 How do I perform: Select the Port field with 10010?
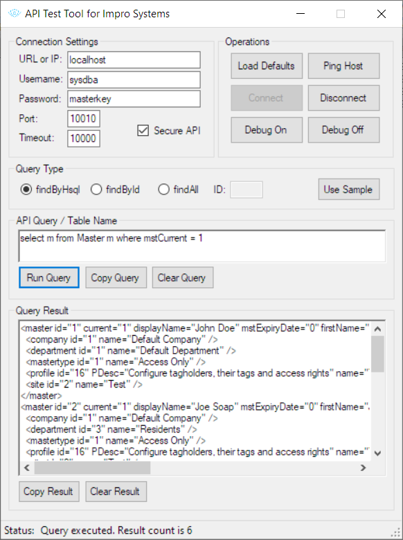tap(84, 118)
